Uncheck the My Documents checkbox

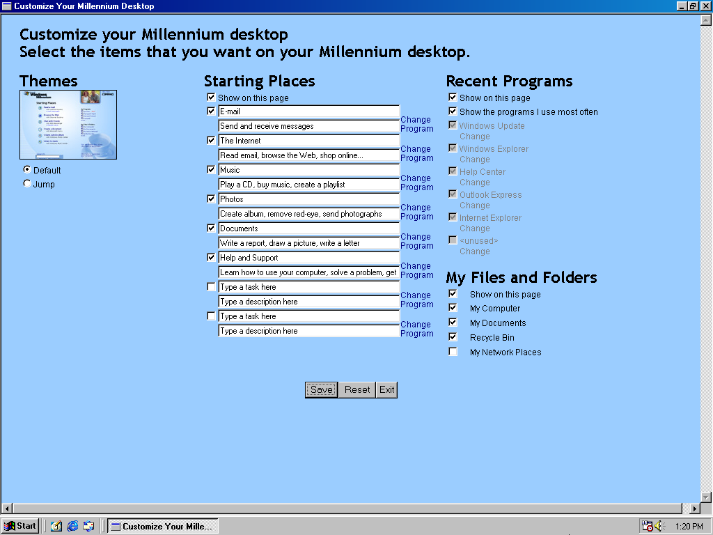point(453,322)
